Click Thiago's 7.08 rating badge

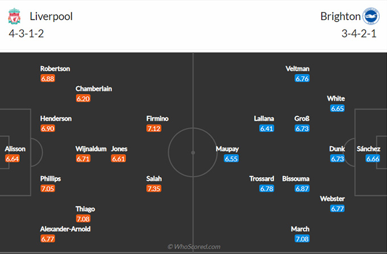pos(83,219)
